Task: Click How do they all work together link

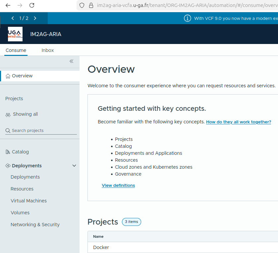Action: pos(238,122)
